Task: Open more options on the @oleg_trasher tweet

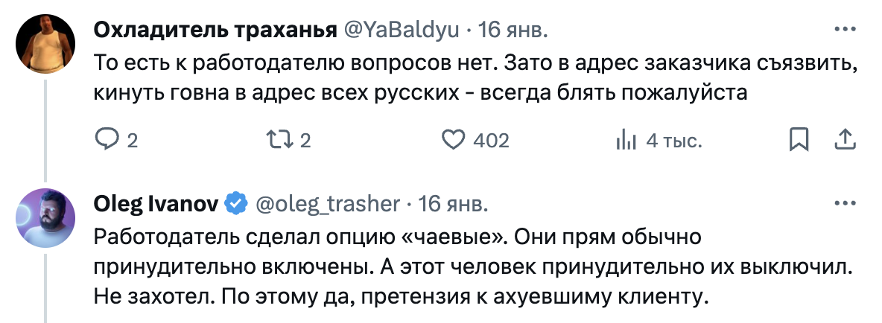Action: pos(844,202)
